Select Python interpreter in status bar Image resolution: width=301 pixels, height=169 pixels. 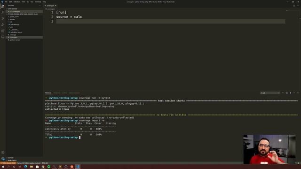point(29,163)
